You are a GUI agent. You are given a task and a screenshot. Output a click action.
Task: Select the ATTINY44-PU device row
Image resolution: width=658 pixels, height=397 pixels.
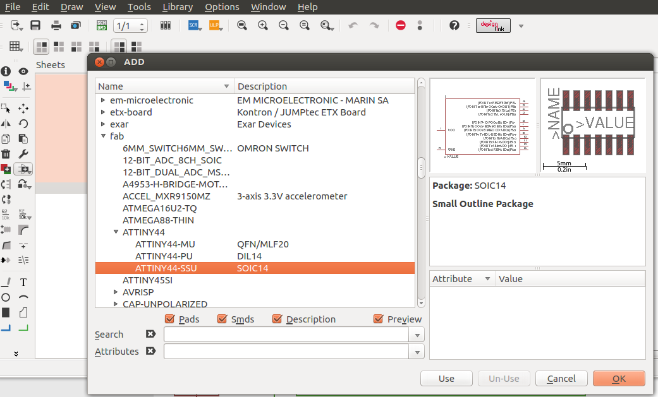[255, 256]
